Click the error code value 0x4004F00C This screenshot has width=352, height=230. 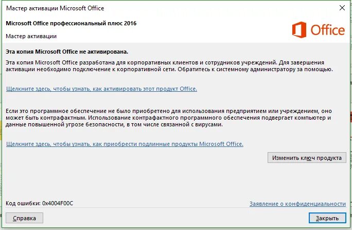coord(58,203)
